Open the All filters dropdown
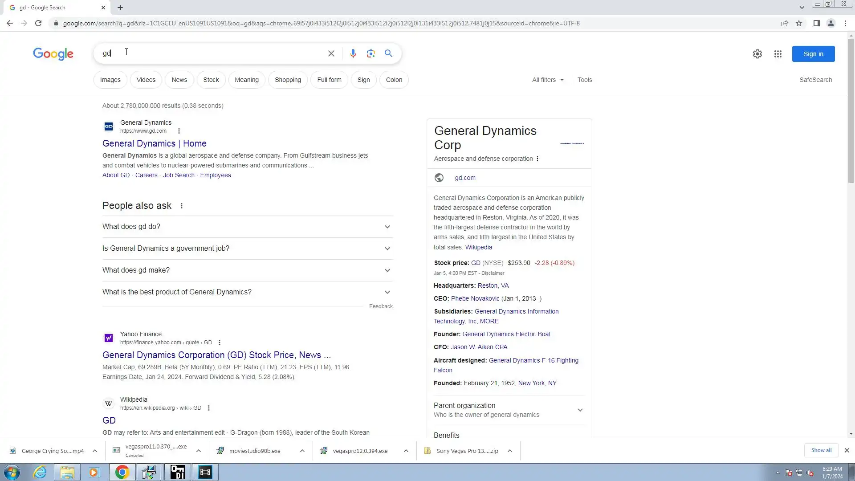 (x=547, y=80)
